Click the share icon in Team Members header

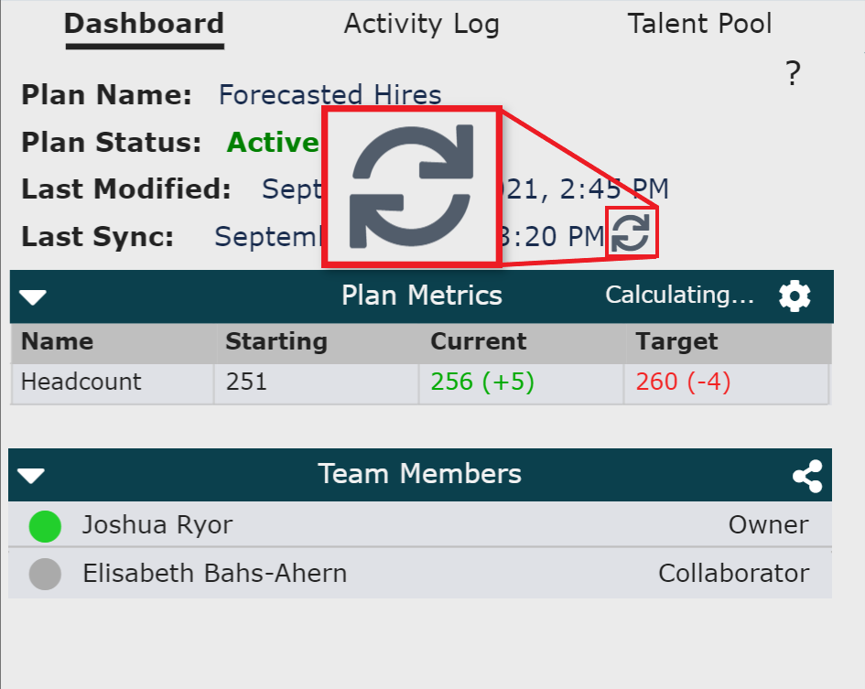pyautogui.click(x=807, y=475)
